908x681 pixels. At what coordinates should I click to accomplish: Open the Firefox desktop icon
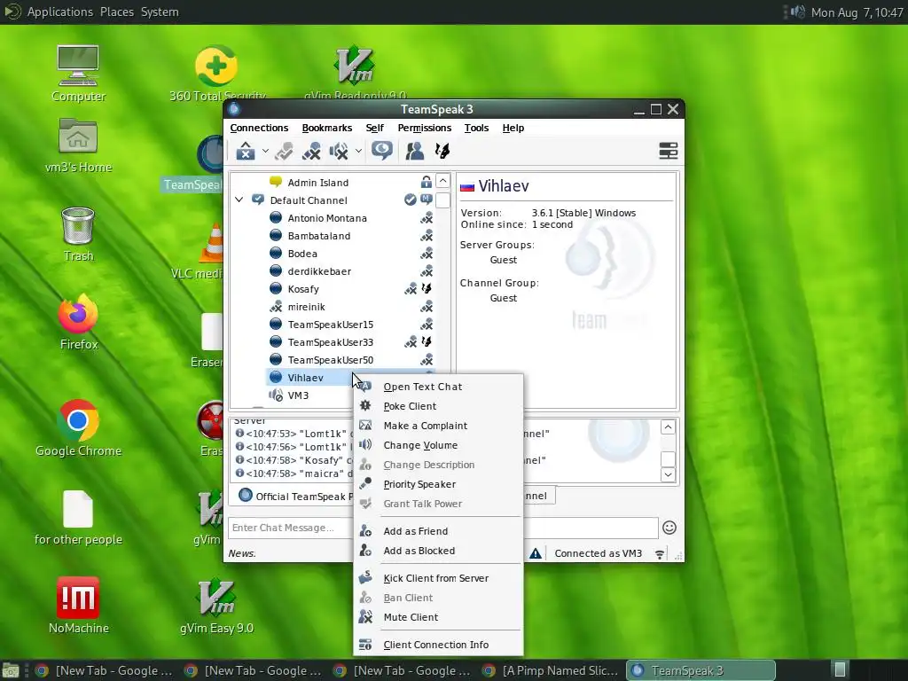[78, 322]
